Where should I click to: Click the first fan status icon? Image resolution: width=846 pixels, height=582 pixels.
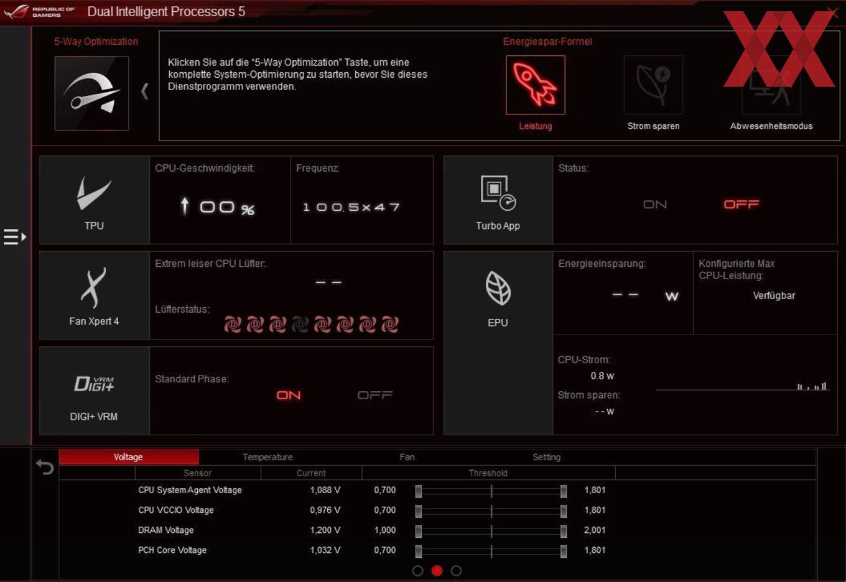coord(233,324)
